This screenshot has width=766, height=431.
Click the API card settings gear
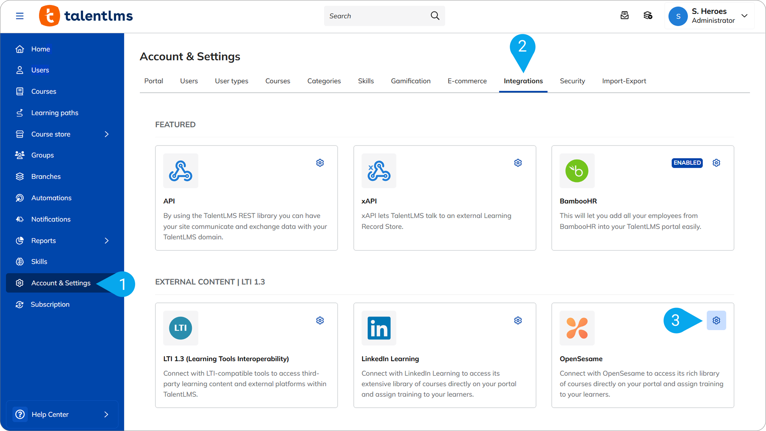point(320,163)
